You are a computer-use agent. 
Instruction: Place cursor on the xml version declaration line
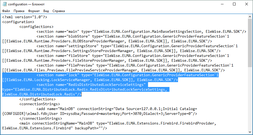tap(25, 17)
